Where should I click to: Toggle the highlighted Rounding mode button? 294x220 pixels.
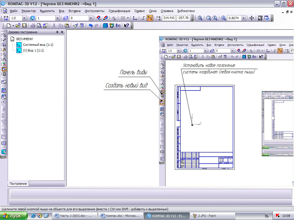coord(150,18)
